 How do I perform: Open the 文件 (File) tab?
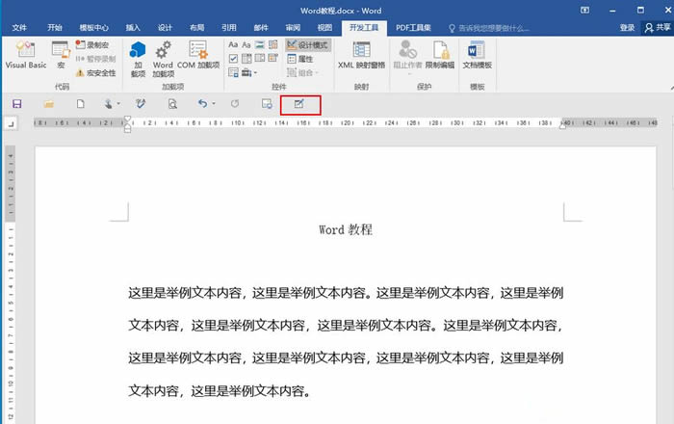[19, 28]
